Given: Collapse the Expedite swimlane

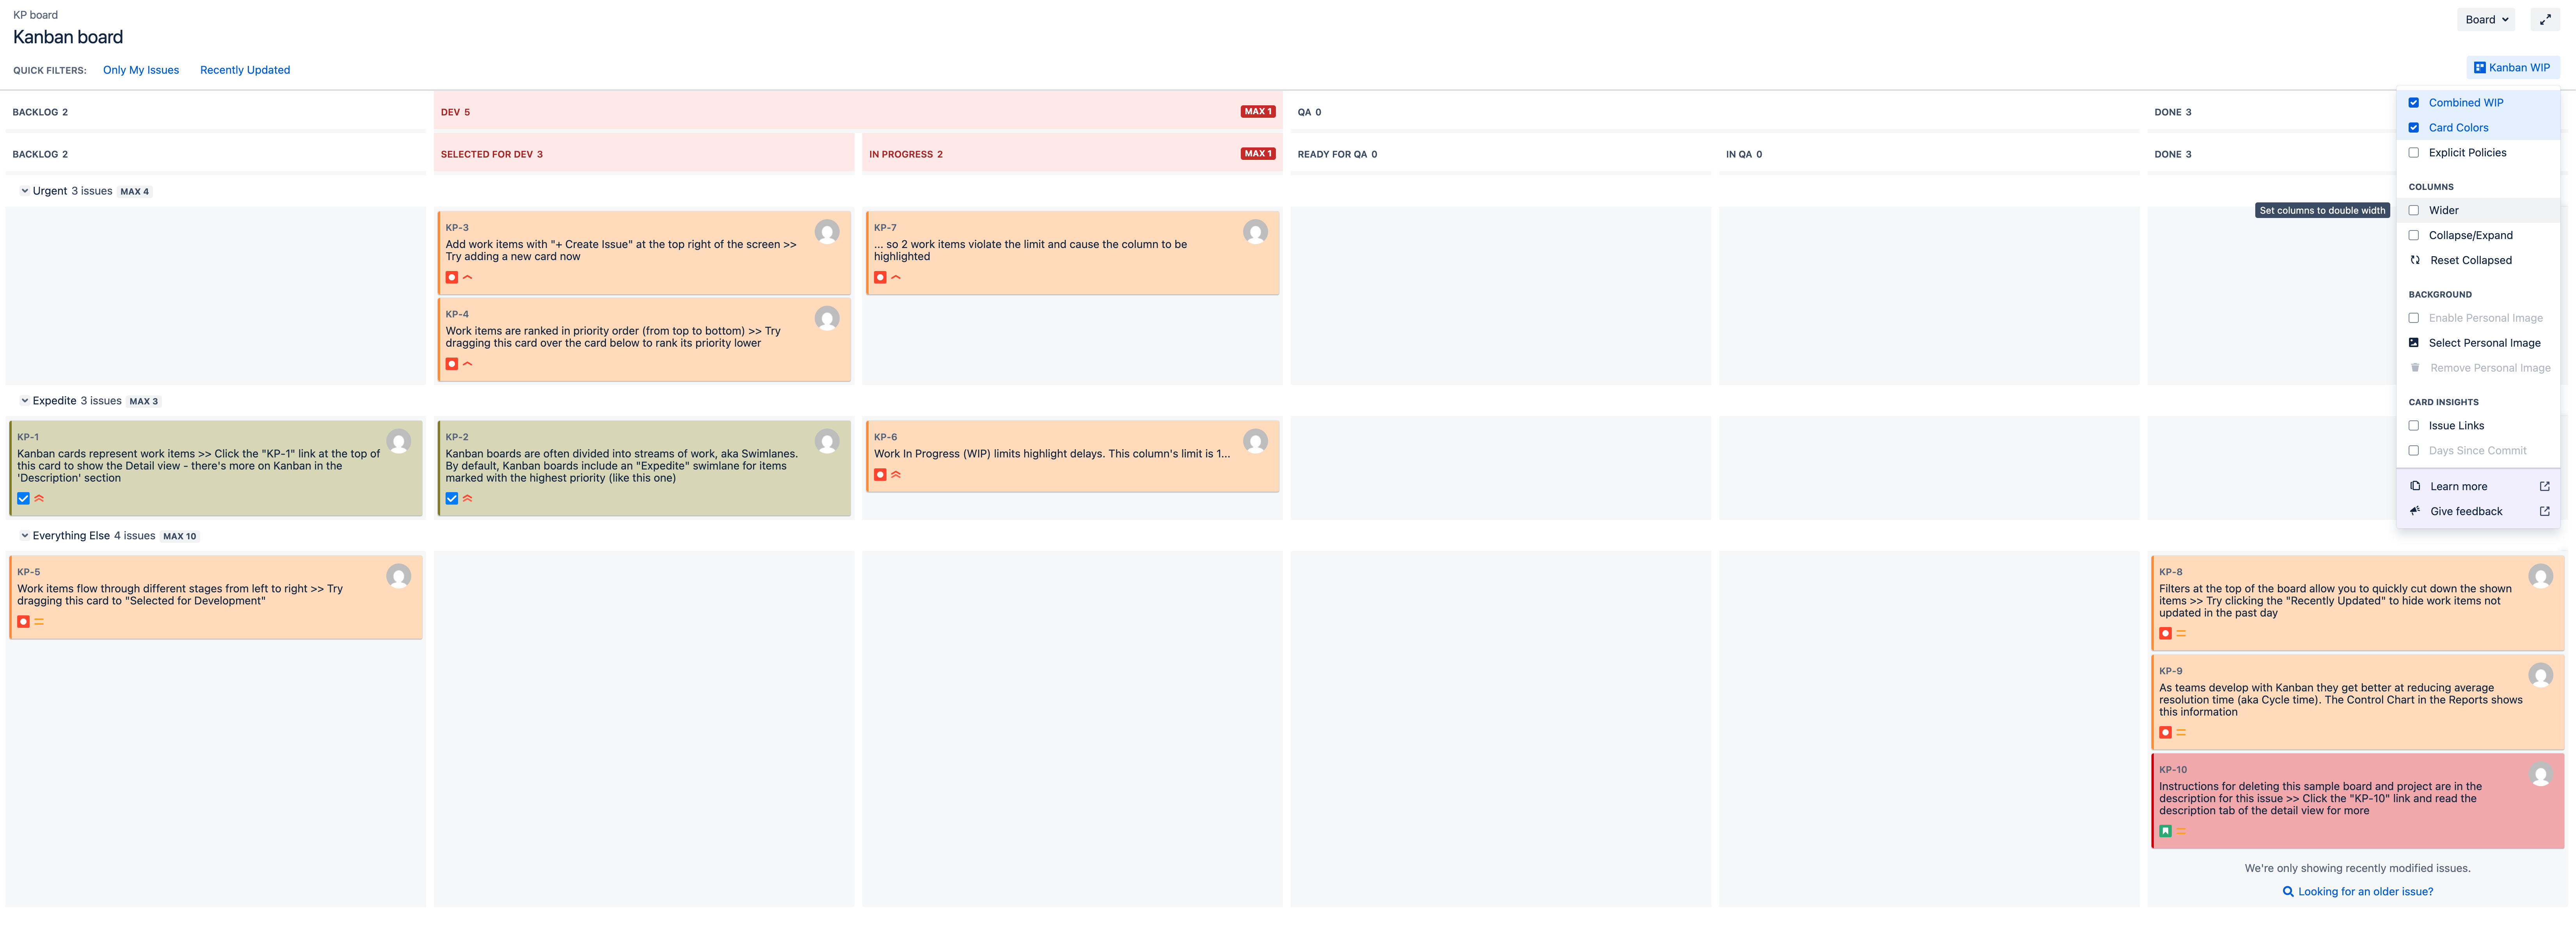Looking at the screenshot, I should [x=25, y=400].
